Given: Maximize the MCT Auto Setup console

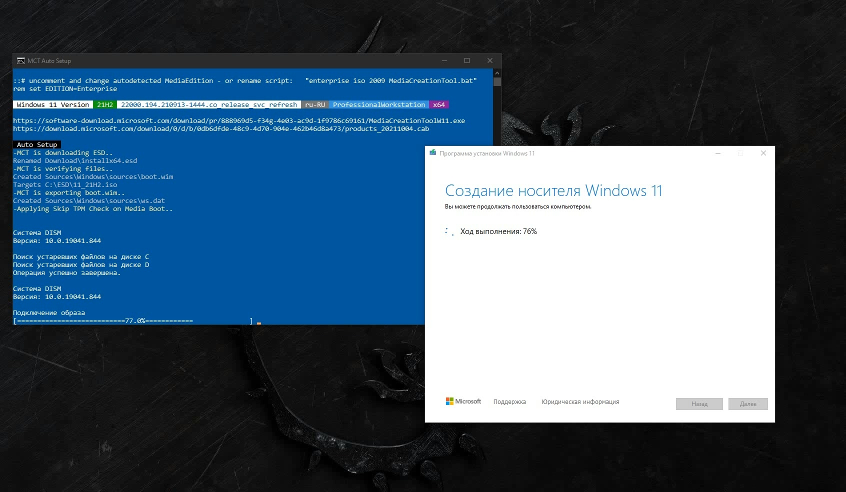Looking at the screenshot, I should 467,60.
